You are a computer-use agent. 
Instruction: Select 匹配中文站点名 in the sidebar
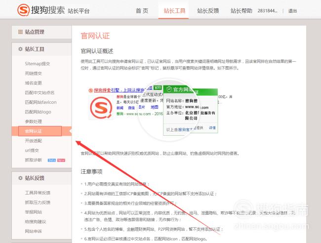tap(40, 92)
